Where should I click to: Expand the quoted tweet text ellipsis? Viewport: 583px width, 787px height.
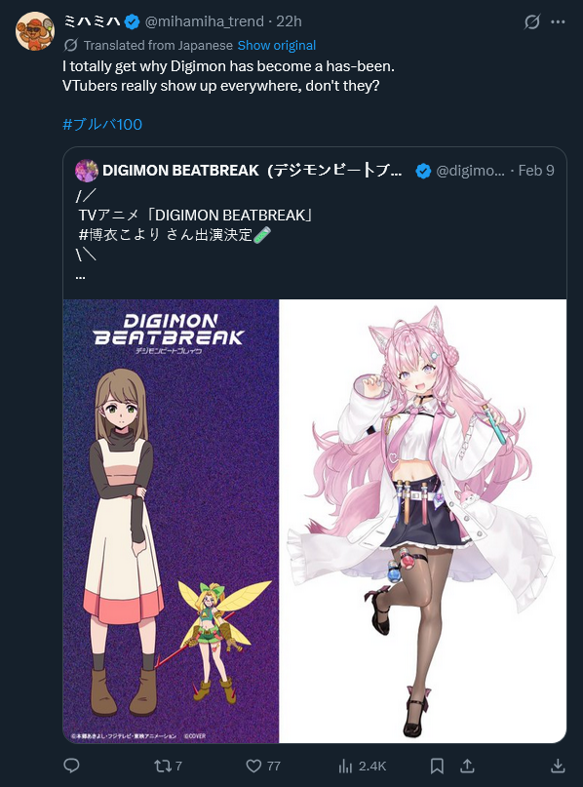(x=80, y=276)
